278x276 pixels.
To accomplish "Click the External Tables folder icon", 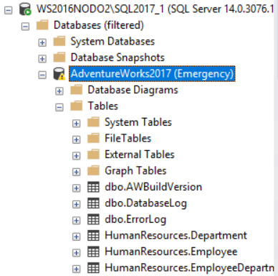I will (93, 155).
